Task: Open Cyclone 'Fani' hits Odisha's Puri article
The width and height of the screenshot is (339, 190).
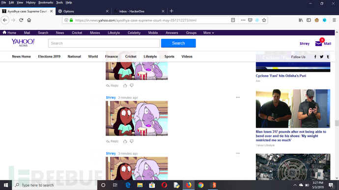Action: coord(281,76)
